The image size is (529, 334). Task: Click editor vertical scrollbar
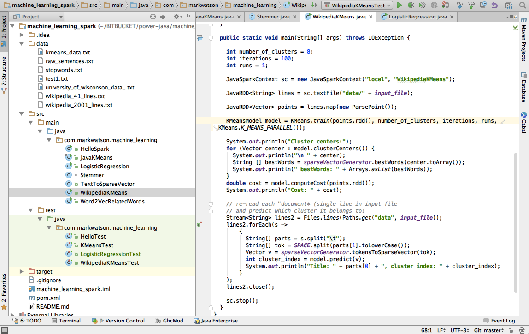[515, 223]
